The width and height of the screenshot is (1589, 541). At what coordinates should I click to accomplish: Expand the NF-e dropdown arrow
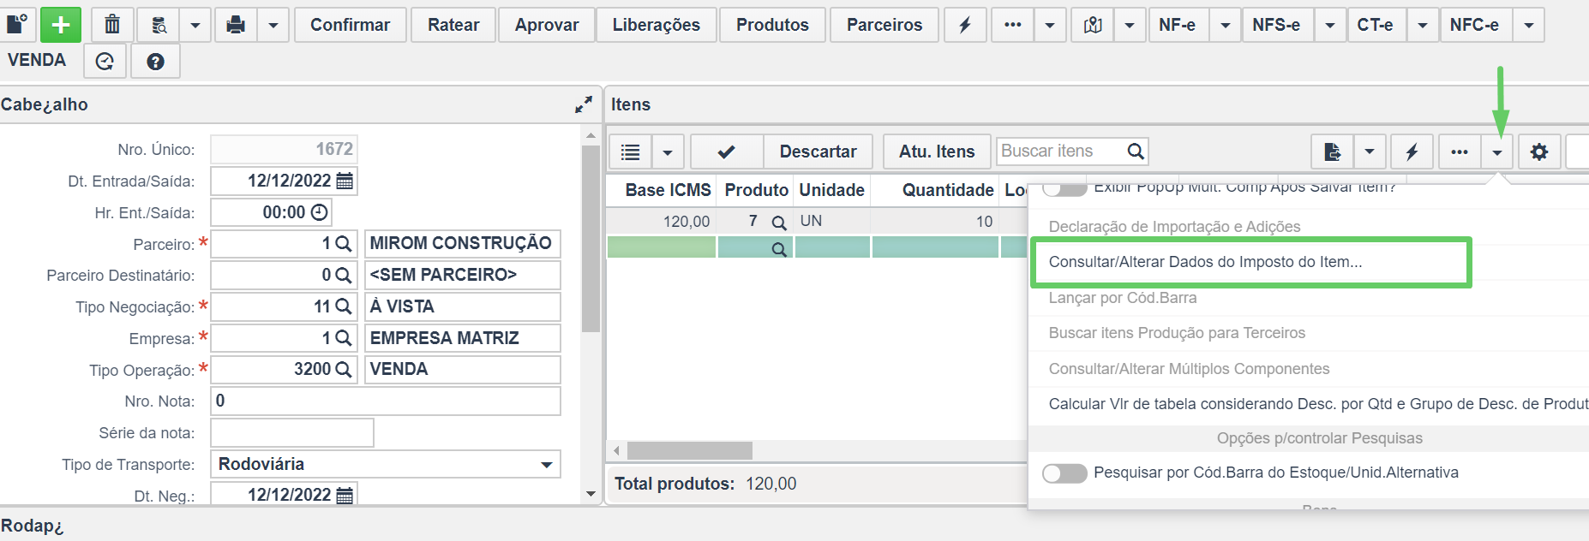(x=1226, y=25)
